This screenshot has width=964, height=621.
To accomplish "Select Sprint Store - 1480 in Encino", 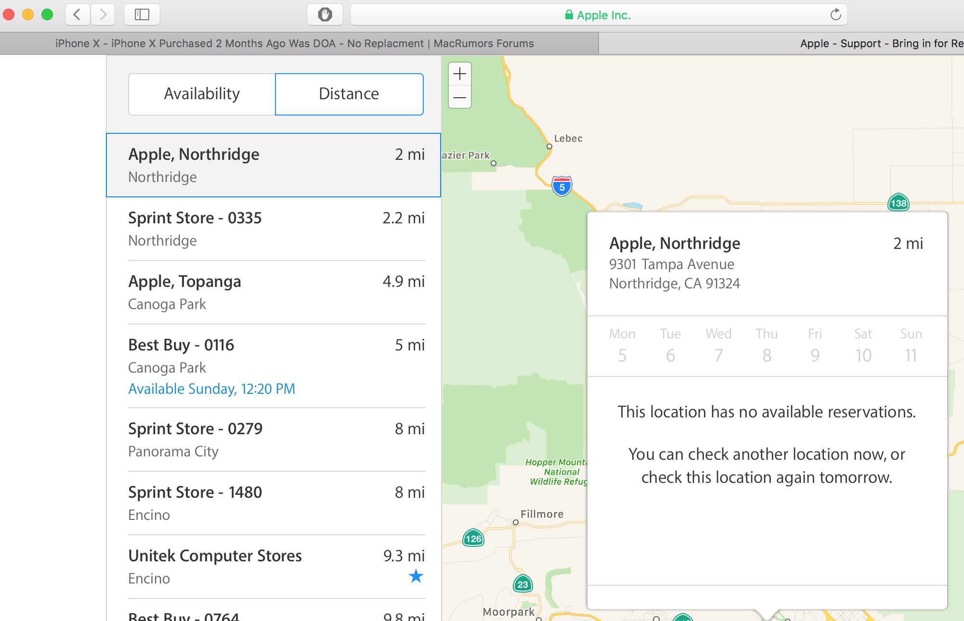I will coord(274,503).
